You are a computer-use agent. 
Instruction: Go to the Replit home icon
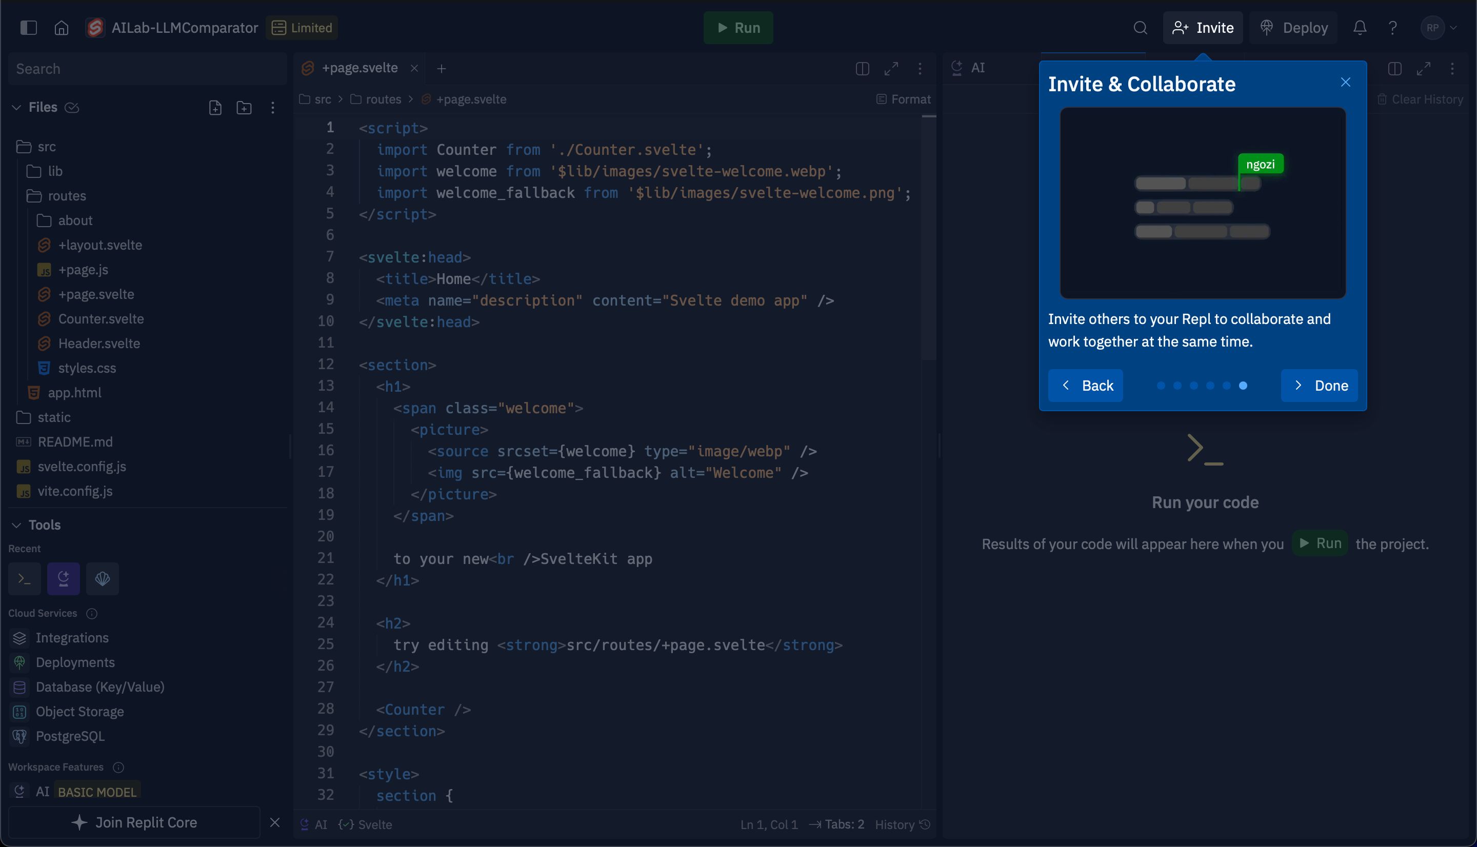61,27
